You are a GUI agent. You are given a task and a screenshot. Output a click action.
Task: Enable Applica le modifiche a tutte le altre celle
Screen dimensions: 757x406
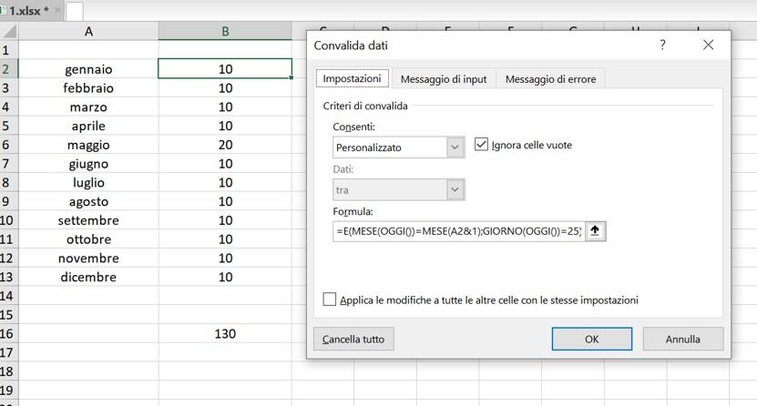(x=330, y=299)
